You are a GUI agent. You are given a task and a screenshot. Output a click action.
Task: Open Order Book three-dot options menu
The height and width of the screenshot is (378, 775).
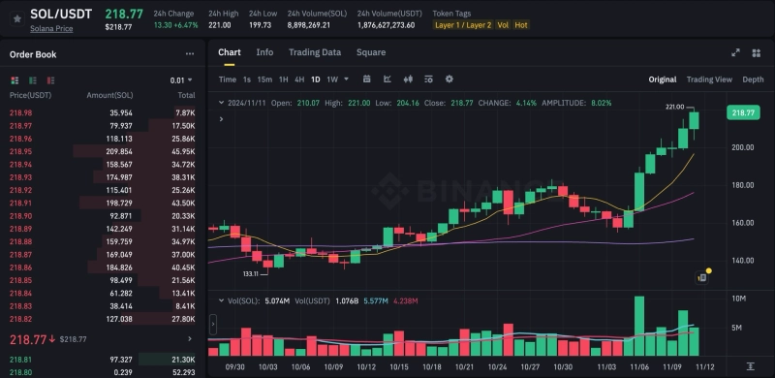coord(190,54)
